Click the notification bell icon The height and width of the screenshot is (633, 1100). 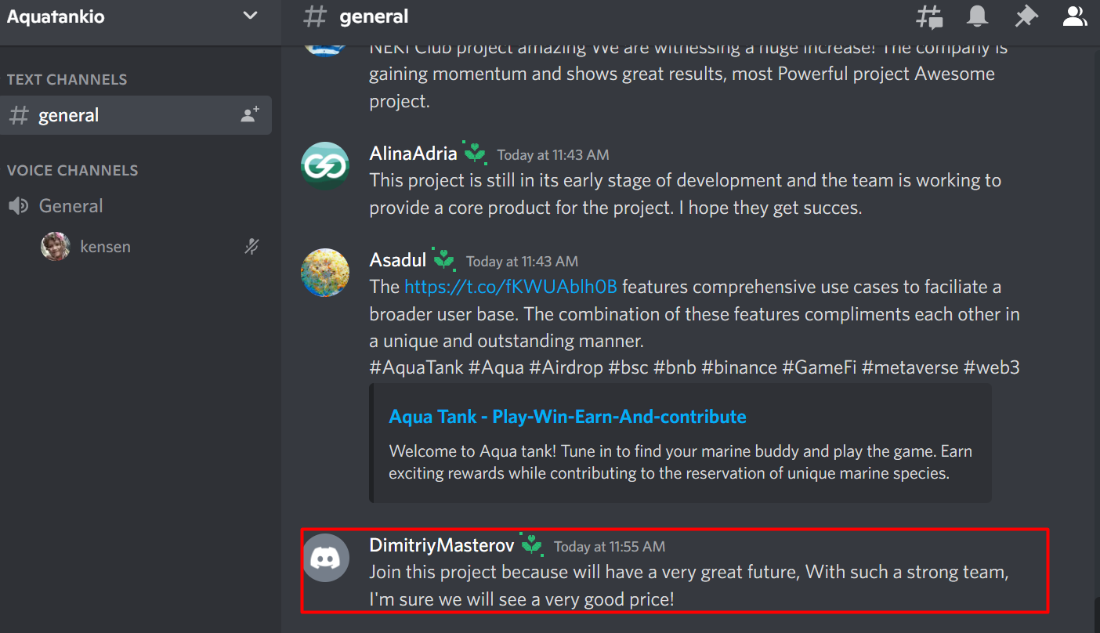(977, 16)
